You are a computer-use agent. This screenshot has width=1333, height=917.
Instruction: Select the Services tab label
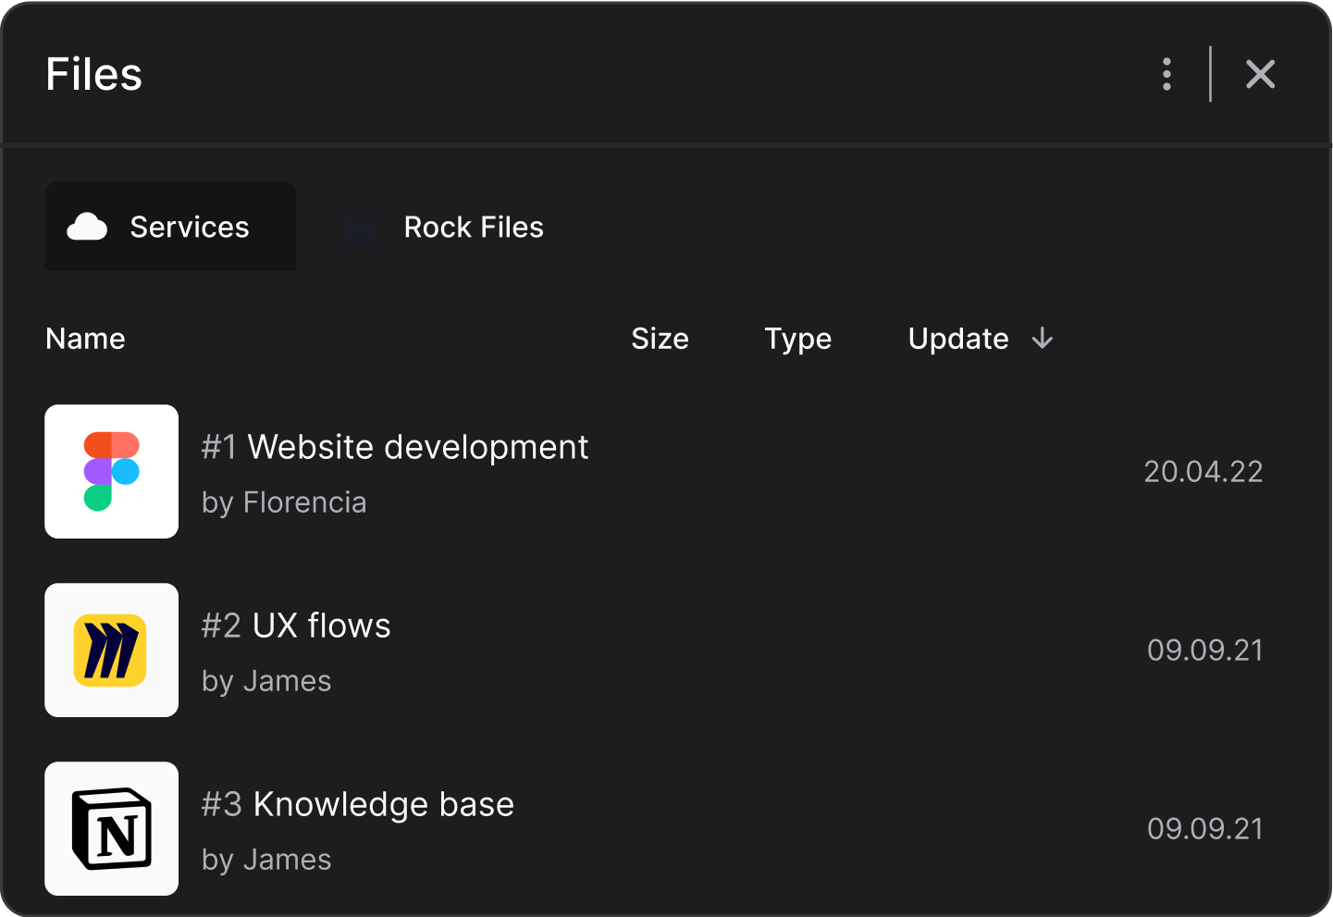tap(190, 227)
